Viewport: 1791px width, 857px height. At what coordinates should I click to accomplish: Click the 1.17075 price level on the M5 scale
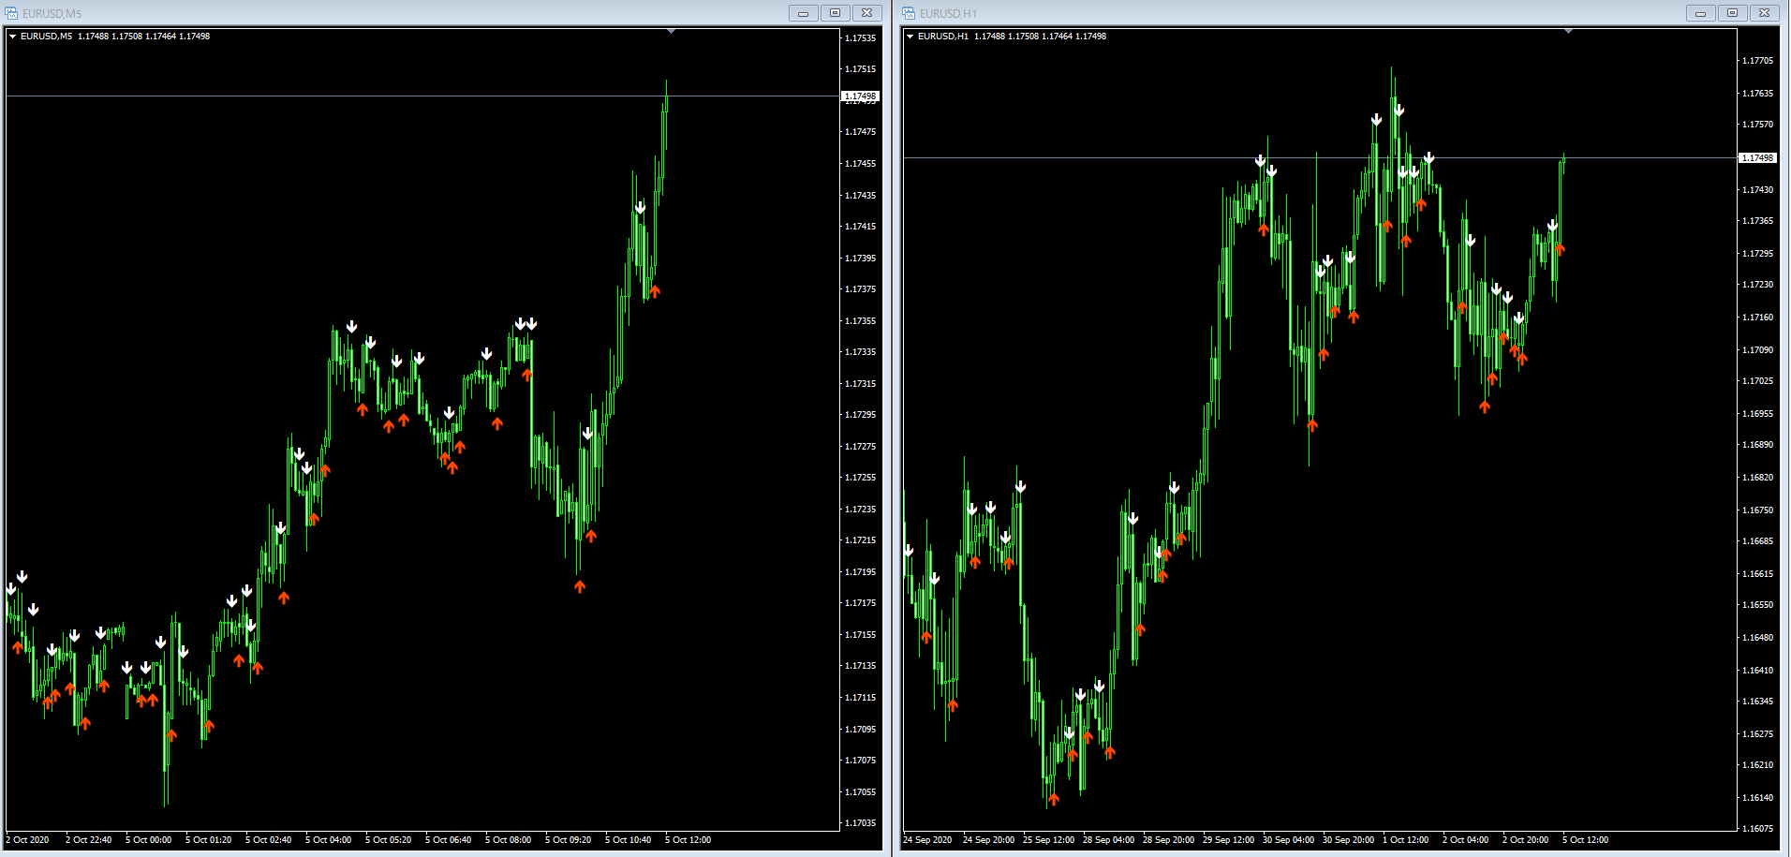click(x=861, y=761)
